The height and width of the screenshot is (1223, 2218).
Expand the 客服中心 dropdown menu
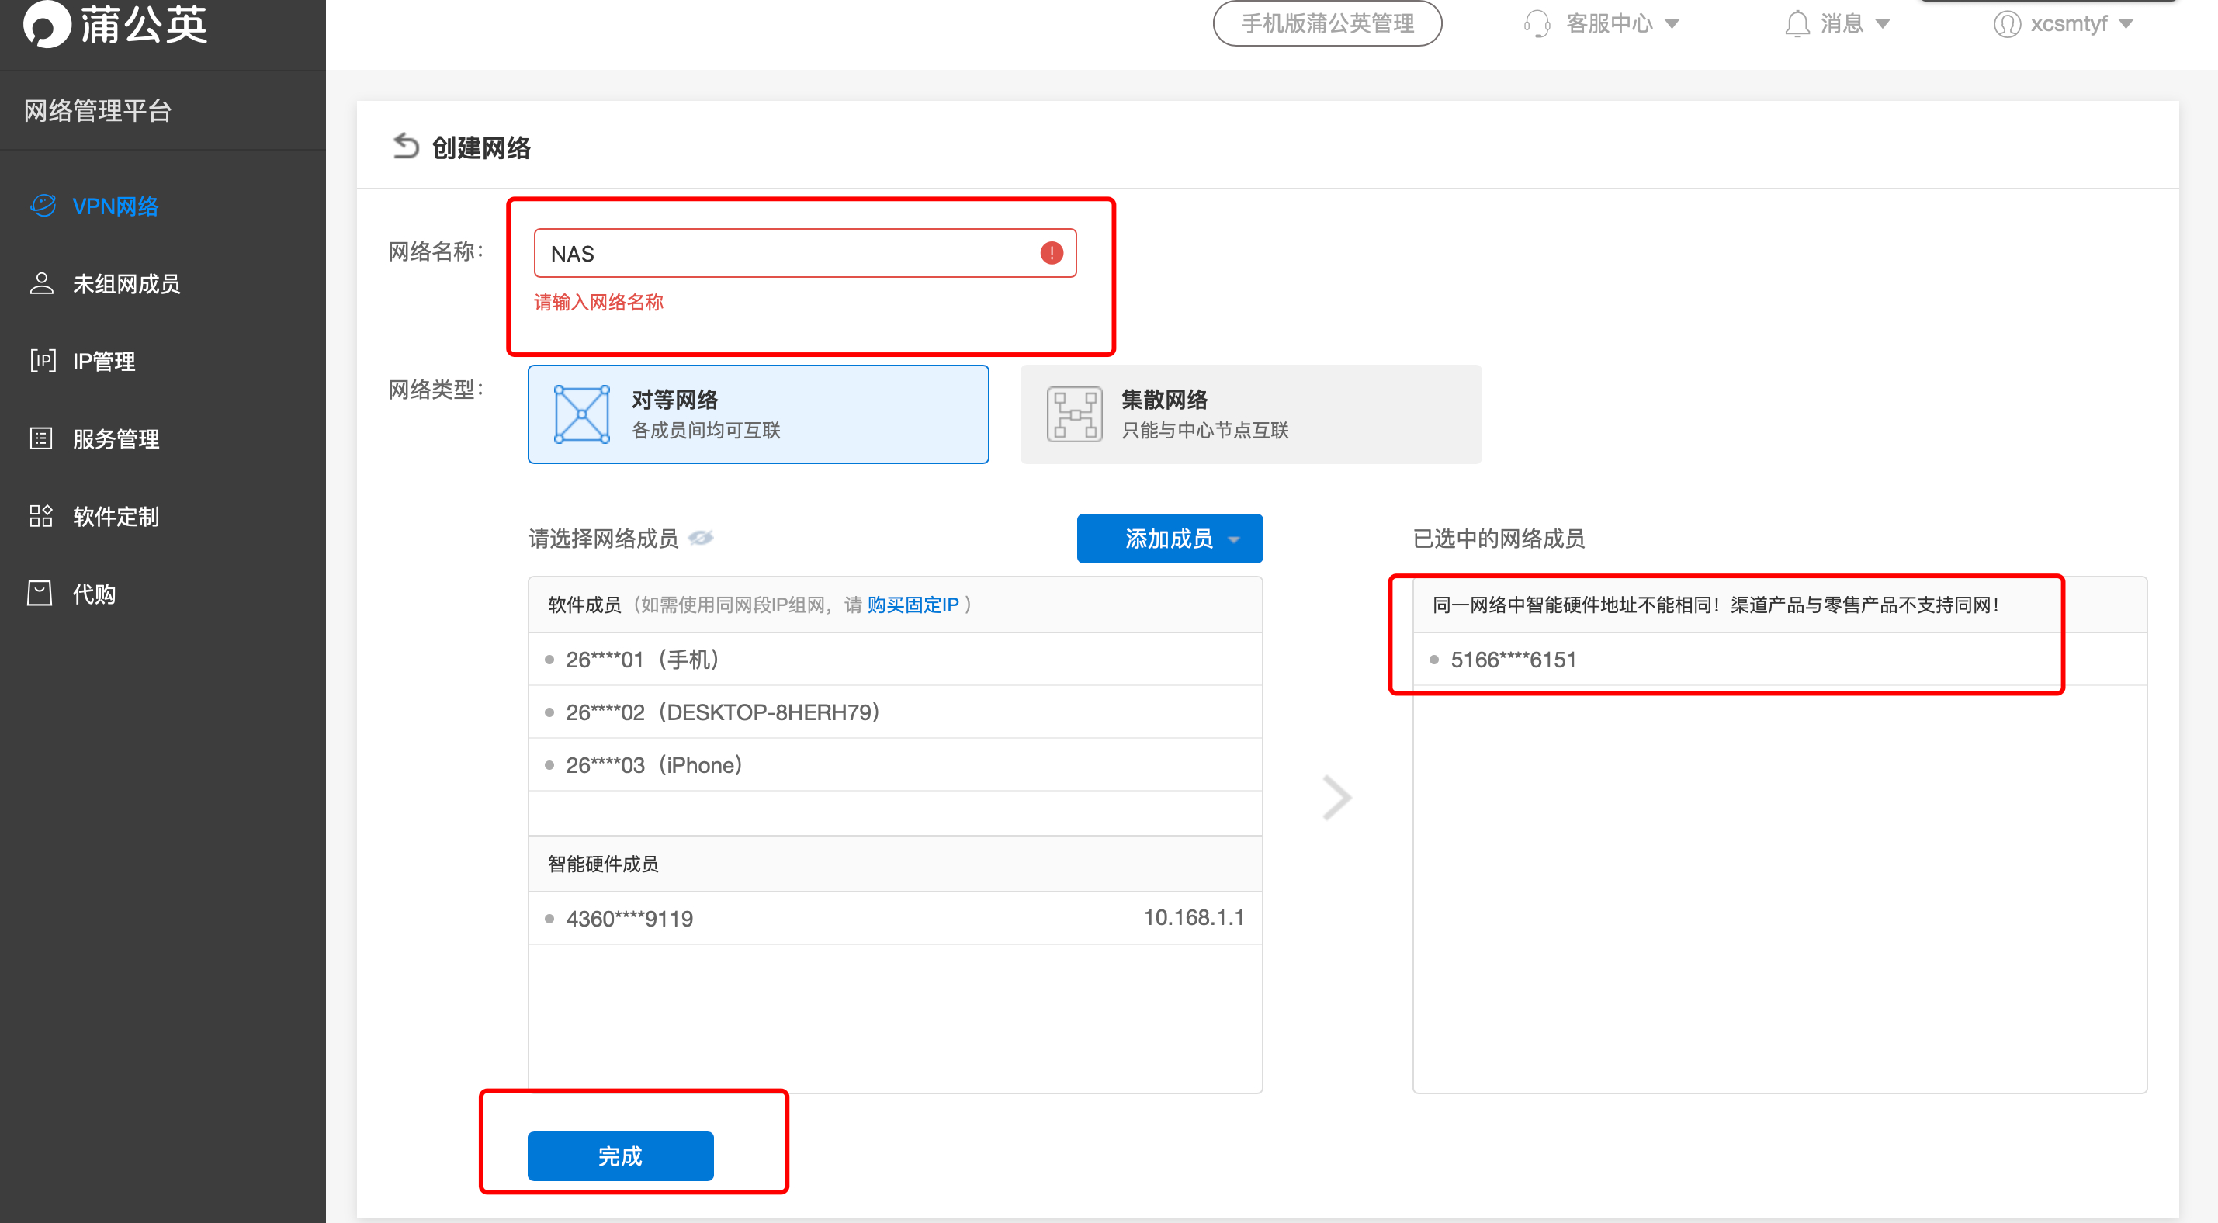coord(1674,23)
